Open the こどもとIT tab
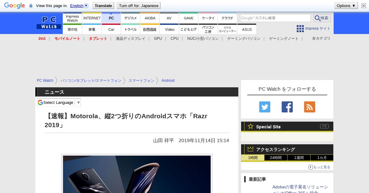The width and height of the screenshot is (369, 193). coord(189,29)
